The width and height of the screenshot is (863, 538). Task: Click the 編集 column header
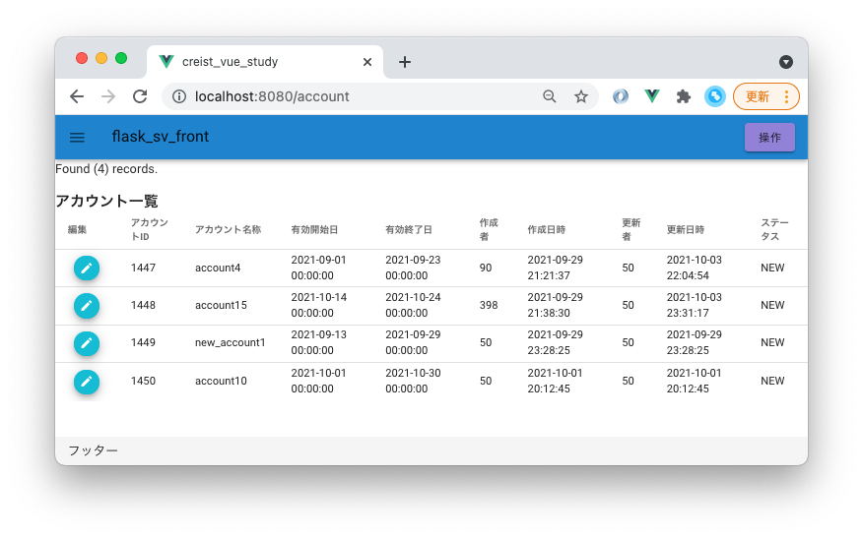point(77,230)
